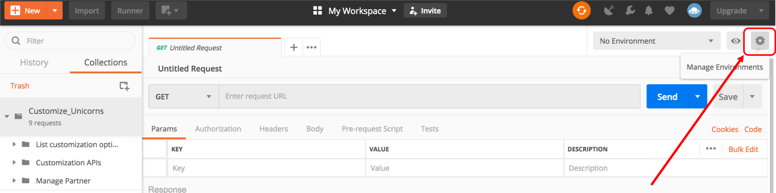Open the GET method dropdown

183,96
